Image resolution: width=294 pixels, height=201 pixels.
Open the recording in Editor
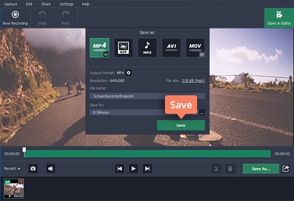279,18
